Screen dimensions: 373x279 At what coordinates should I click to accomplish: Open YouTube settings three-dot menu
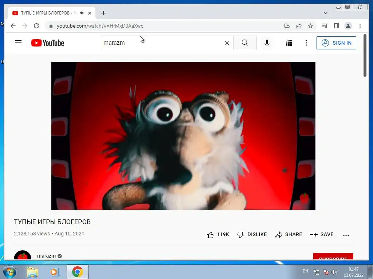pyautogui.click(x=306, y=43)
